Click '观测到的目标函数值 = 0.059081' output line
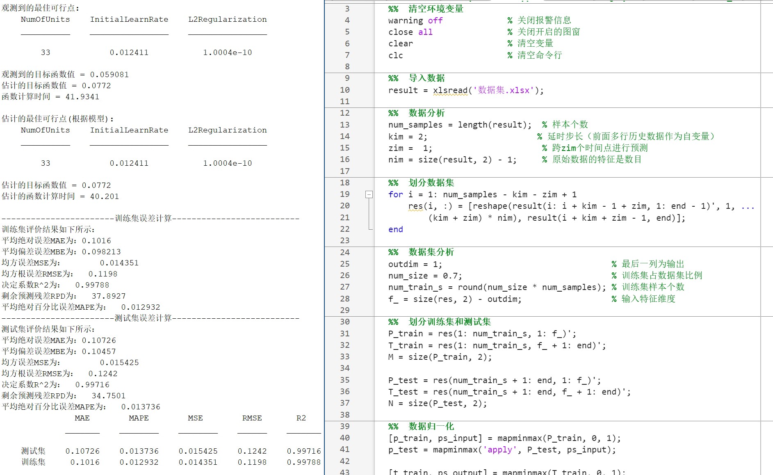Image resolution: width=773 pixels, height=475 pixels. point(65,74)
